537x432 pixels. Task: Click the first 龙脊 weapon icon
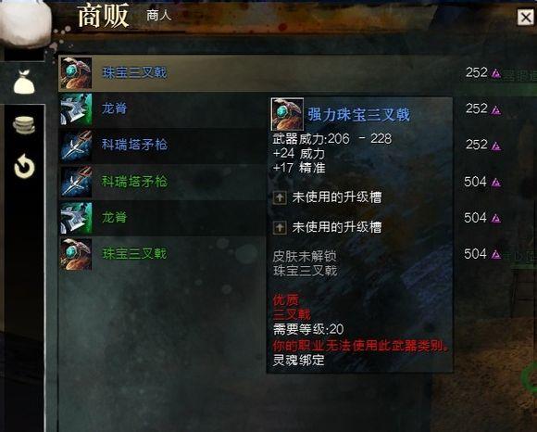tap(76, 109)
